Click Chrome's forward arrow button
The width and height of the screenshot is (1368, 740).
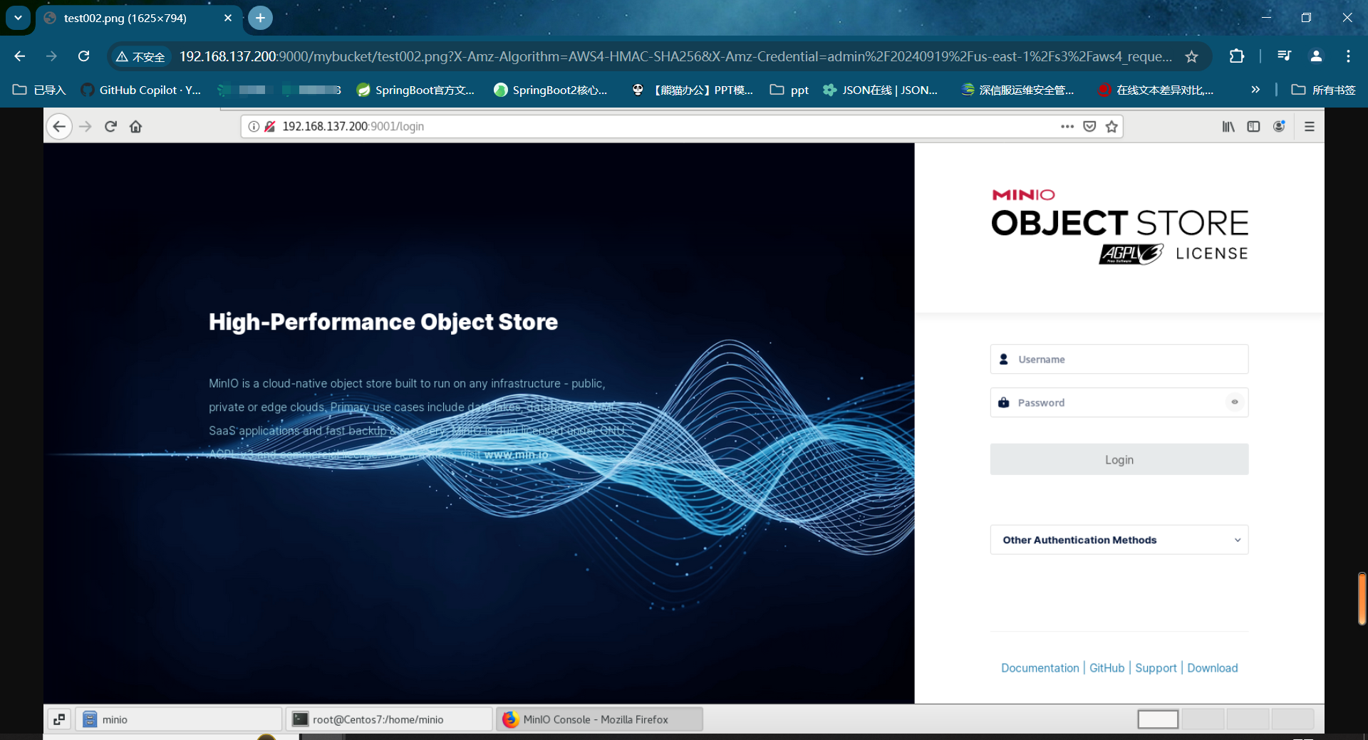click(51, 56)
